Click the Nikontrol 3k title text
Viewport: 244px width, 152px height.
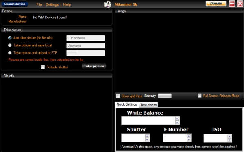[x=126, y=4]
